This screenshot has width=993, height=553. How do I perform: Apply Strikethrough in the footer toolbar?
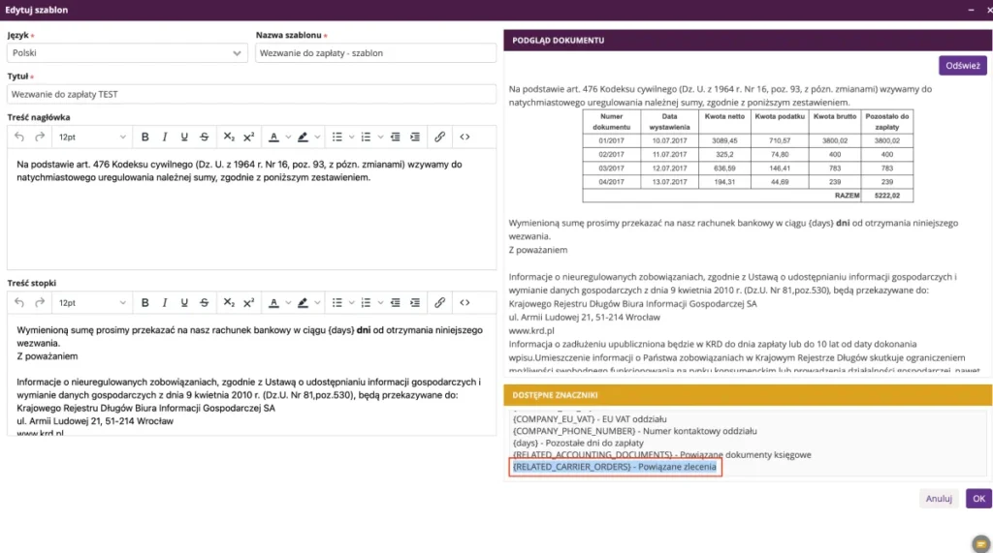point(204,302)
